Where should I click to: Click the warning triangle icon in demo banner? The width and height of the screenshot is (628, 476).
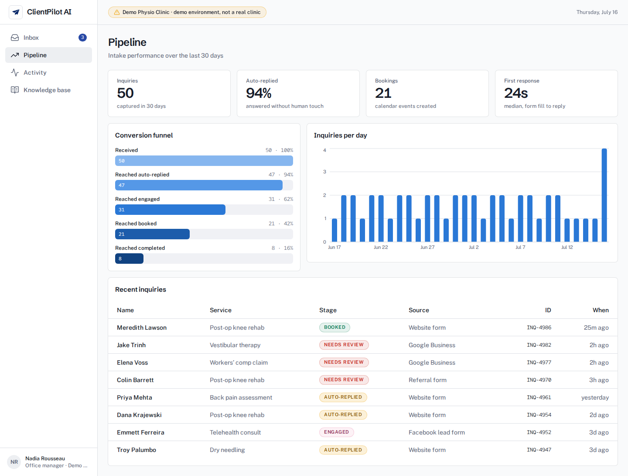[x=117, y=12]
